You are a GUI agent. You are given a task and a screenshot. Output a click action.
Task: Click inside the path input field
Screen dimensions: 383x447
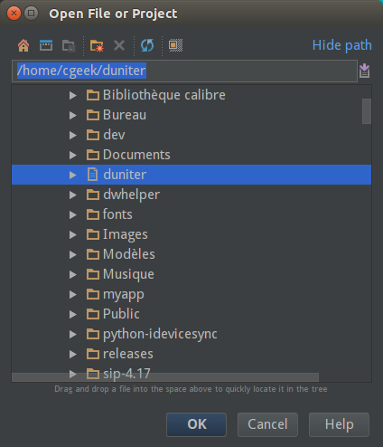coord(184,71)
